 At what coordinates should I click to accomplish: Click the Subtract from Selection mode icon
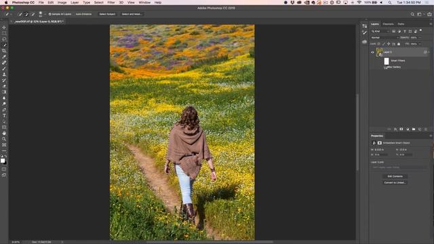pyautogui.click(x=33, y=14)
